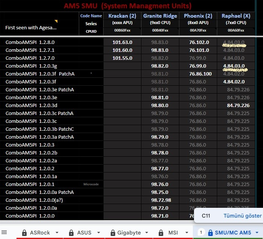Screen dimensions: 263x239
Task: Select the 'First seen with Agesa...' cell
Action: (x=31, y=27)
